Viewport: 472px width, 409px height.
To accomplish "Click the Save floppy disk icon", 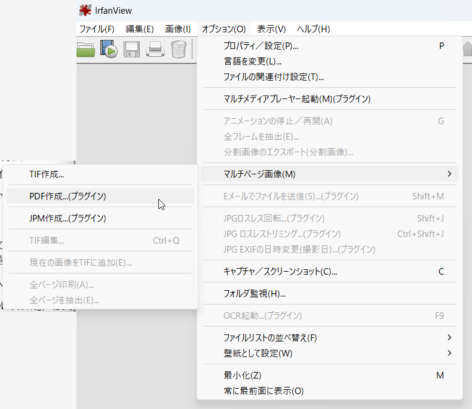I will click(131, 50).
